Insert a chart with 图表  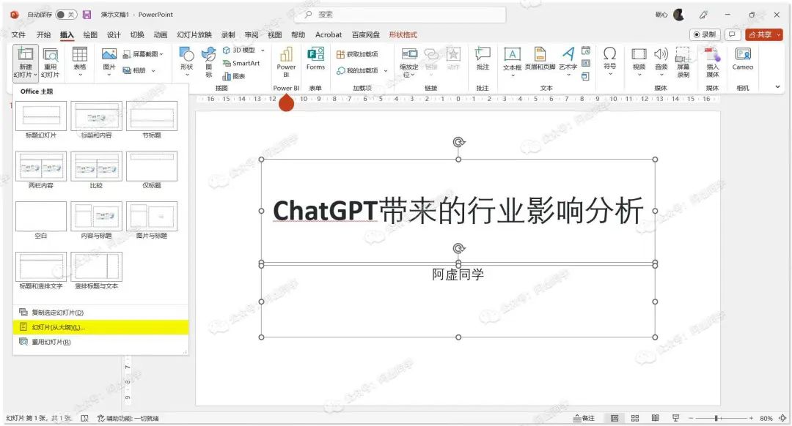[234, 76]
